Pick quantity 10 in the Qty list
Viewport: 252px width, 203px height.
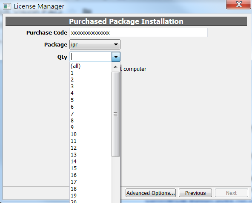tap(91, 134)
